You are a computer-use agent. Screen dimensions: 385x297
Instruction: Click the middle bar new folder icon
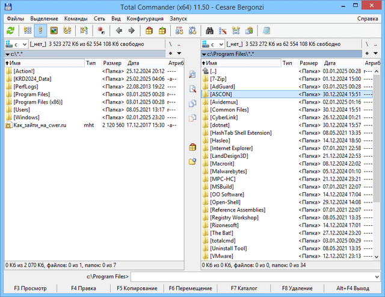point(192,161)
